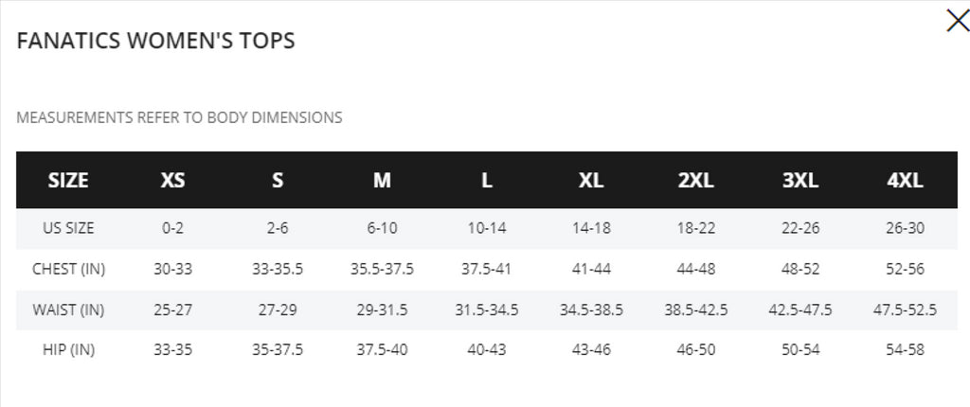970x407 pixels.
Task: Close the size chart dialog
Action: 958,21
